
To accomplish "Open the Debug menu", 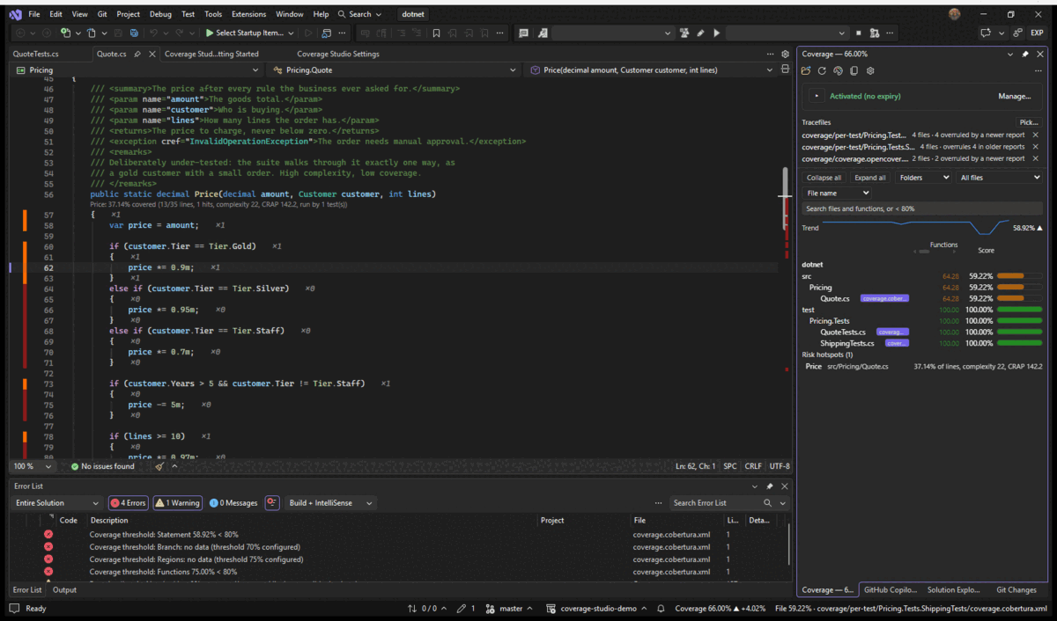I will pyautogui.click(x=160, y=14).
